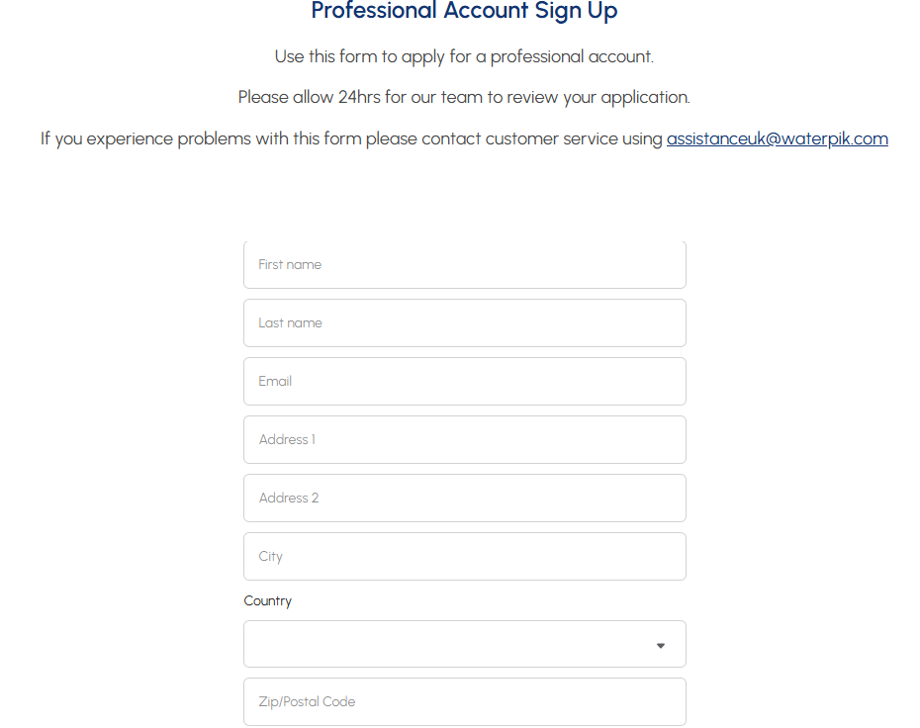
Task: Click the 'First name' placeholder text
Action: pos(290,265)
